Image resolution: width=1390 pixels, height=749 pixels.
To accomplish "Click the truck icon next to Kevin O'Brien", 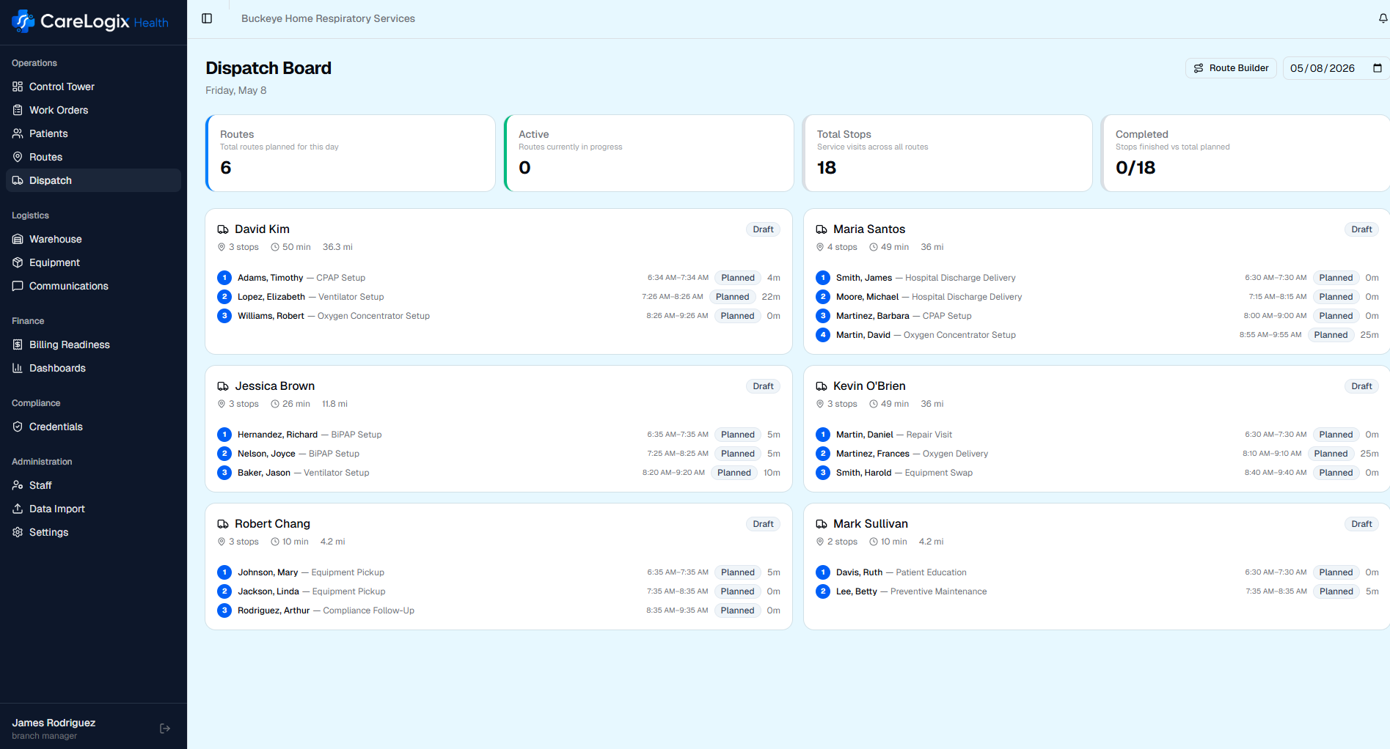I will 822,386.
